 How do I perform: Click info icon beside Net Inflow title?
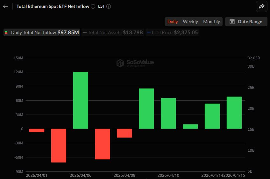pos(93,6)
